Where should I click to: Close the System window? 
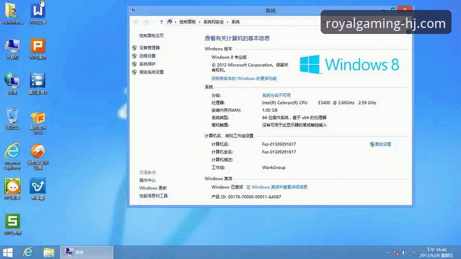pos(405,9)
